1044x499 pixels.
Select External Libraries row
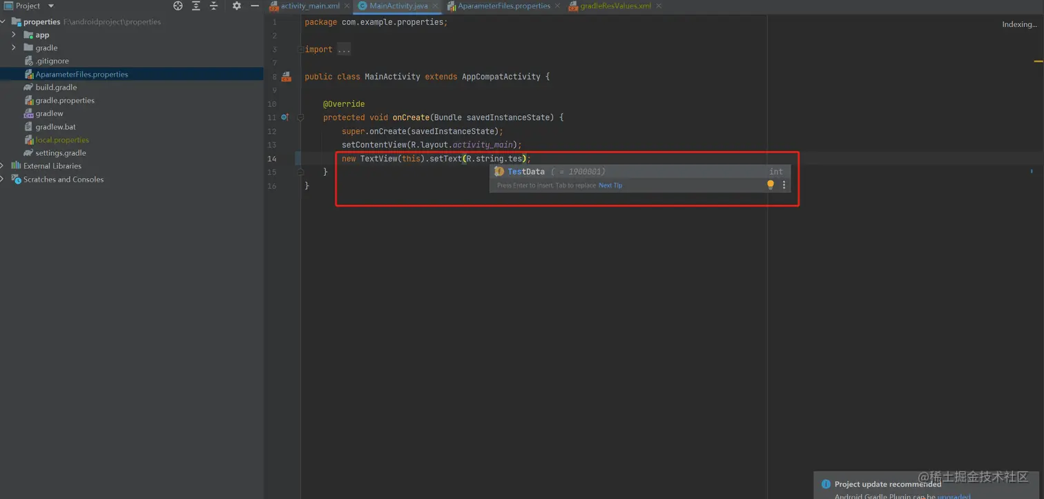click(132, 166)
